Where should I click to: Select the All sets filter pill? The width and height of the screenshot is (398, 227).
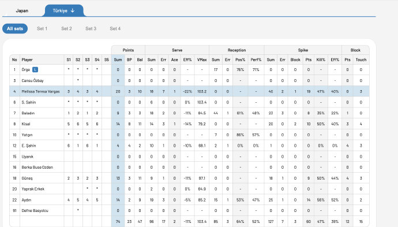[x=15, y=28]
